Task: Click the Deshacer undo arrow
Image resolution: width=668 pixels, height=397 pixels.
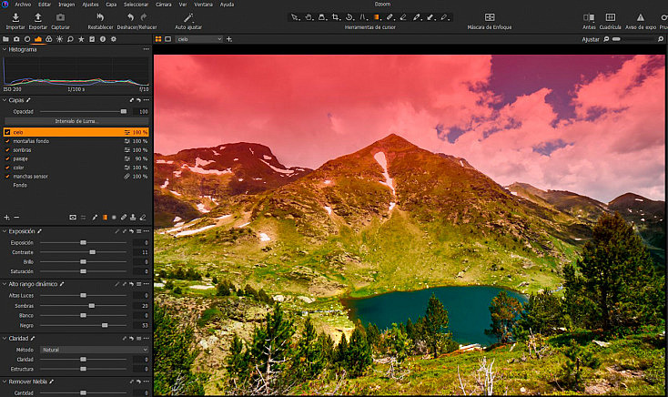Action: 130,17
